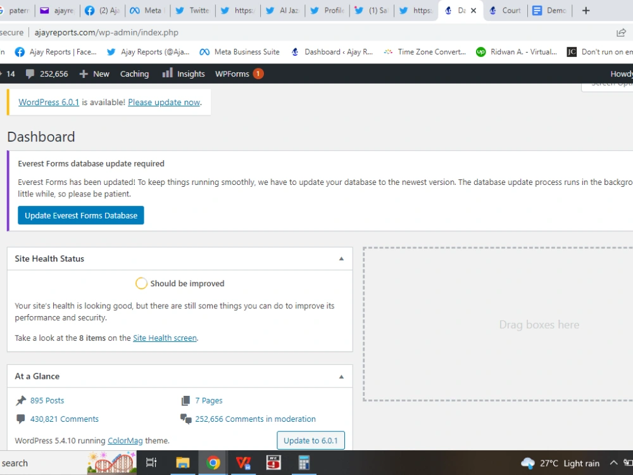
Task: Click the pages icon beside 7 Pages
Action: pyautogui.click(x=185, y=401)
